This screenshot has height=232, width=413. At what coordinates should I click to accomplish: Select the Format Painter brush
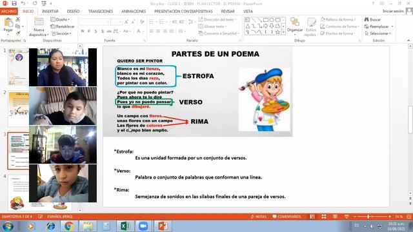click(x=18, y=33)
